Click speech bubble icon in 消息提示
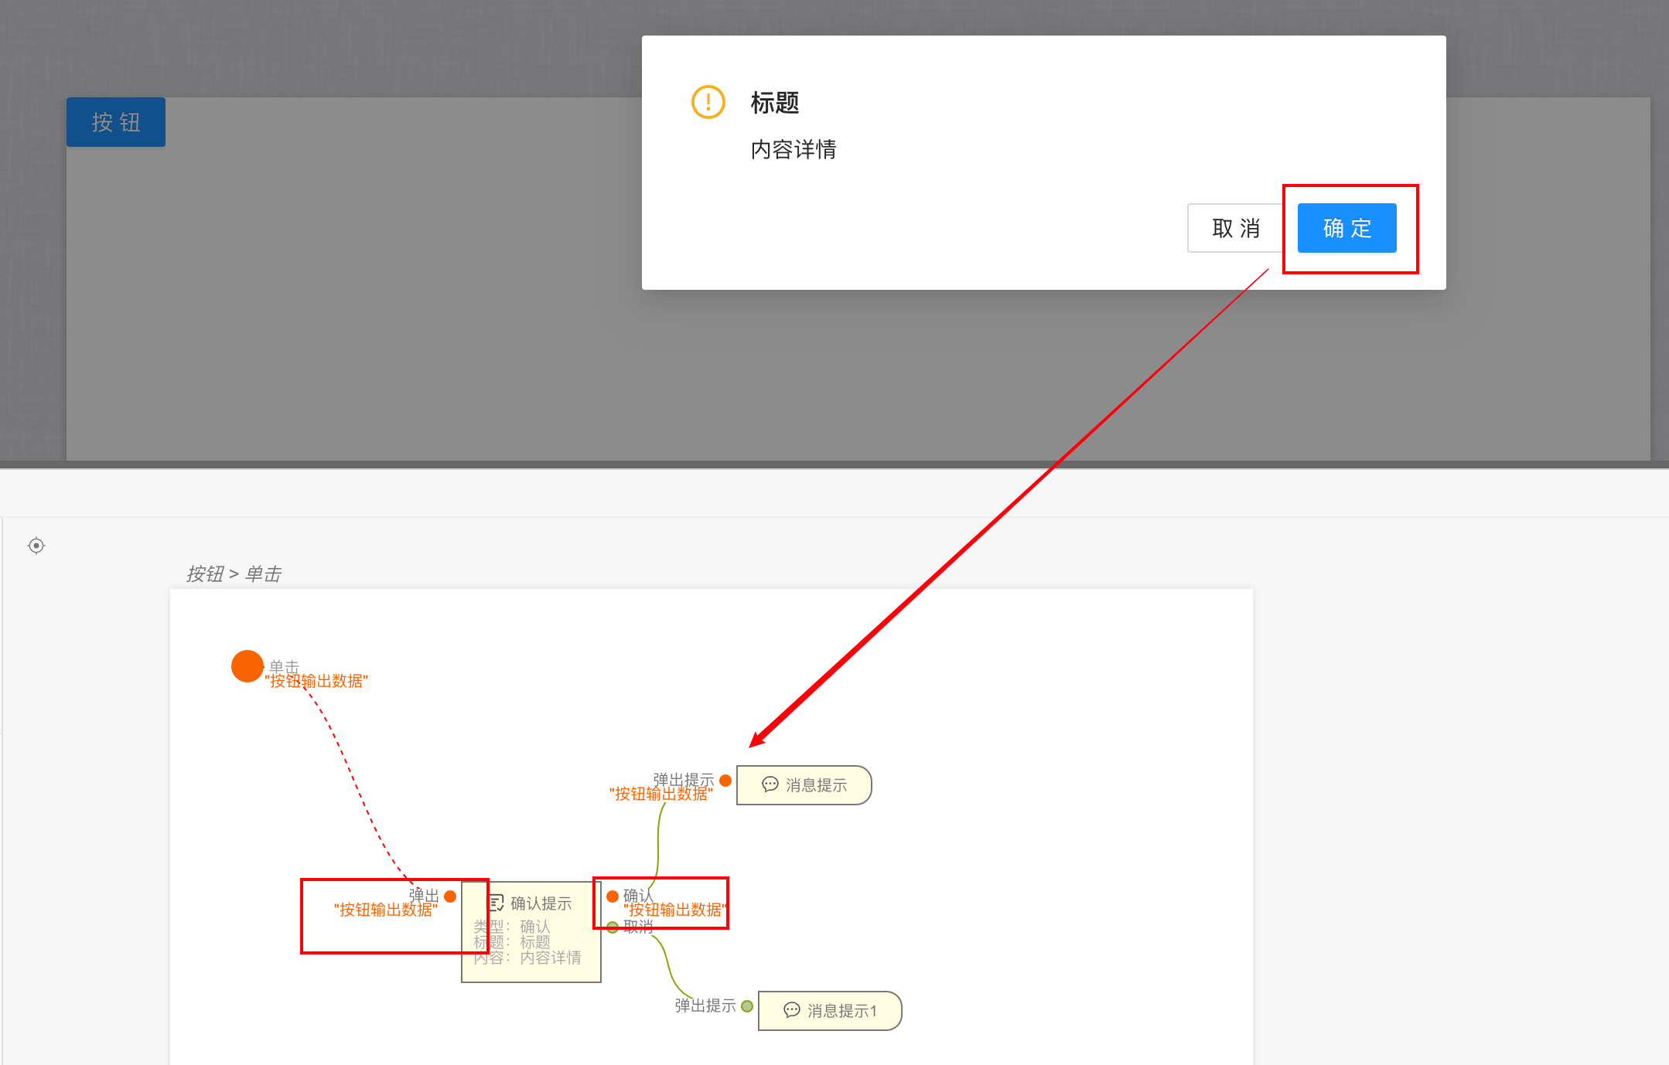1669x1065 pixels. [770, 784]
